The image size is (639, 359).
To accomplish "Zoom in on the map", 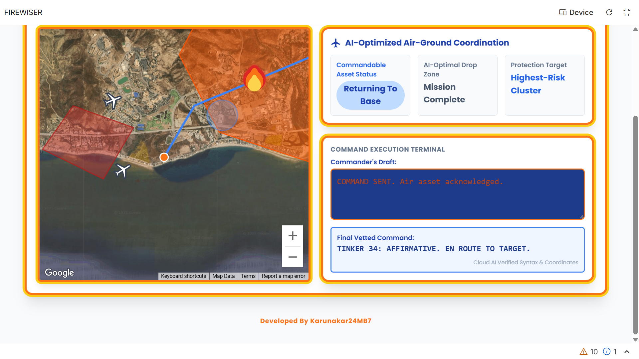I will pos(293,236).
